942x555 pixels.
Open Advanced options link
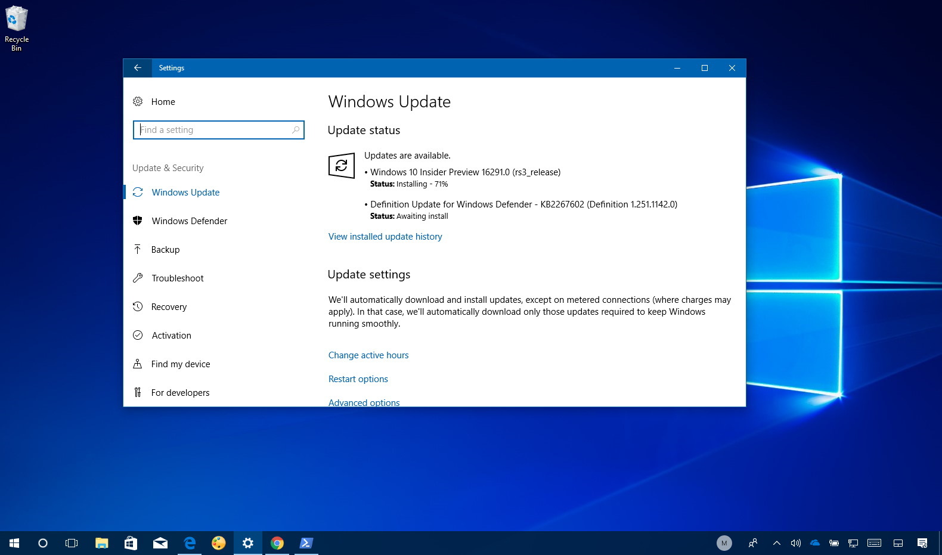pos(364,402)
